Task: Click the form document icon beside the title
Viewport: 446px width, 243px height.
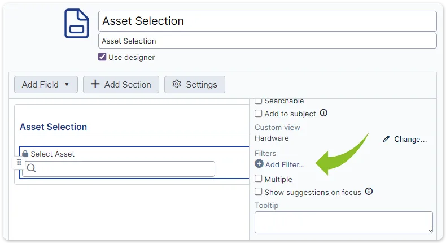Action: pyautogui.click(x=77, y=23)
